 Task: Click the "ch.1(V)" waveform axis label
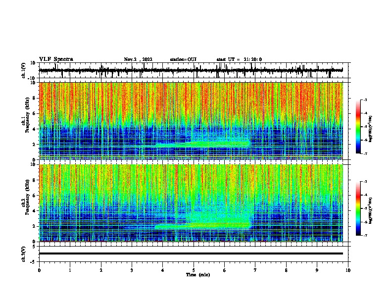[24, 70]
